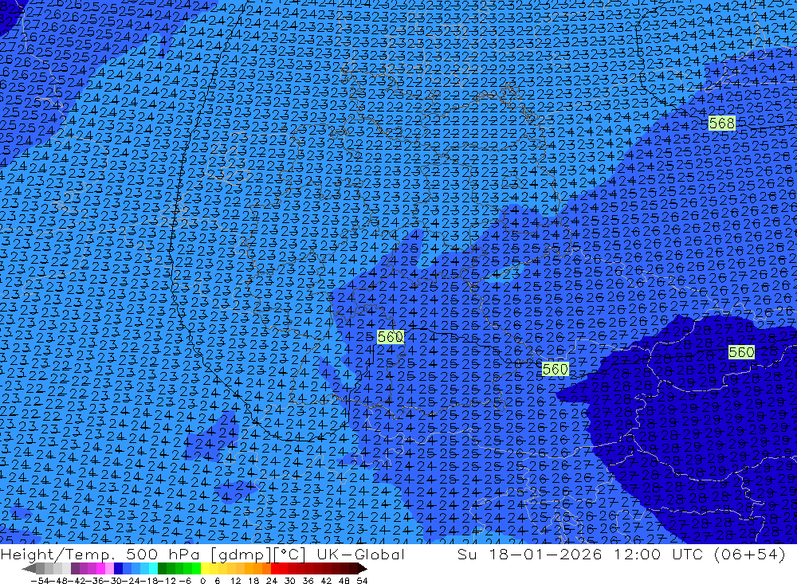The image size is (797, 584).
Task: Click the '18' scale value label
Action: [x=253, y=581]
